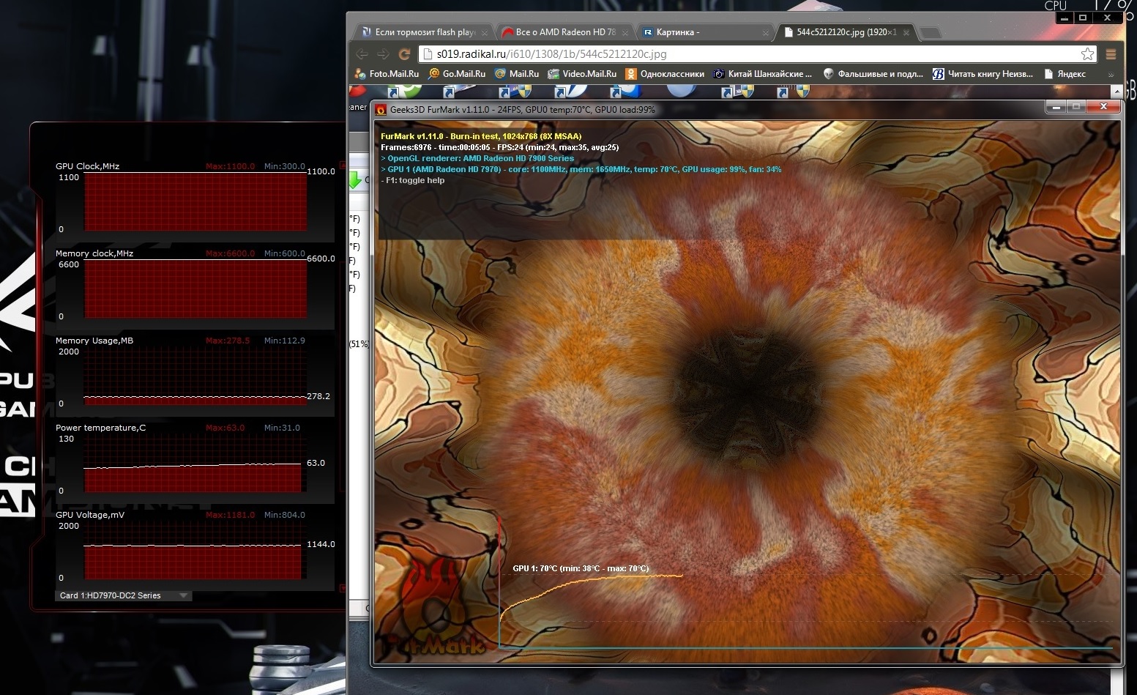Expand the hidden bookmarks overflow chevron

point(1111,74)
